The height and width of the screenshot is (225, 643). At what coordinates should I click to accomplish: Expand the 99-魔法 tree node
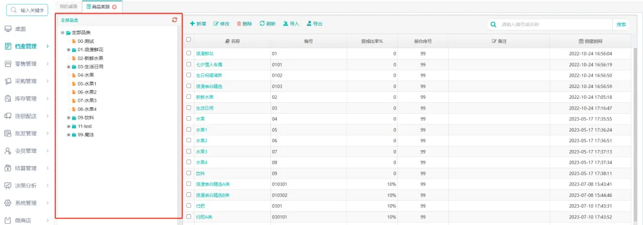tap(68, 135)
